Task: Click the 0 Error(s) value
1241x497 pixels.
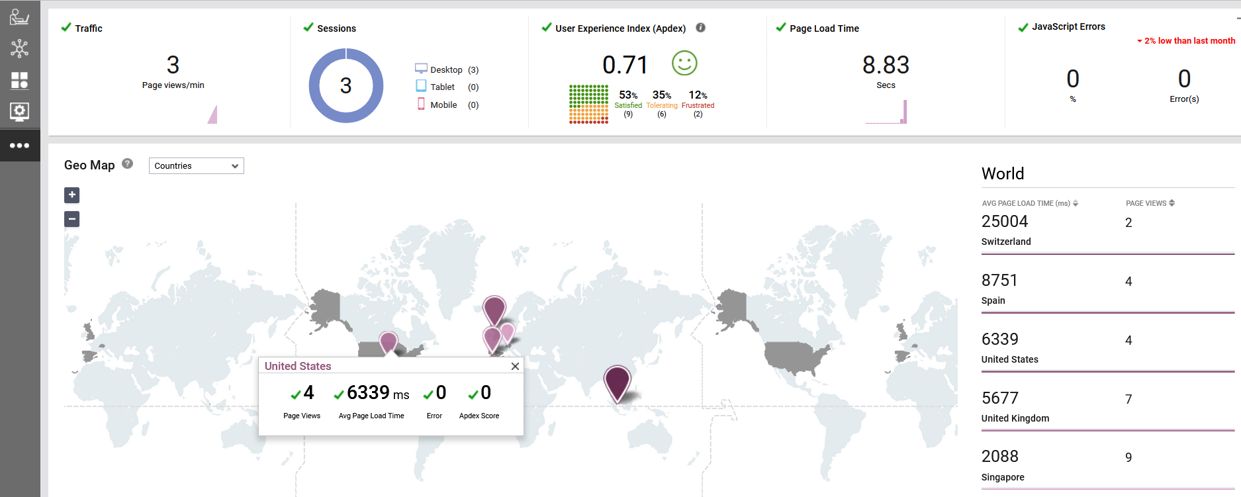Action: click(x=1184, y=79)
